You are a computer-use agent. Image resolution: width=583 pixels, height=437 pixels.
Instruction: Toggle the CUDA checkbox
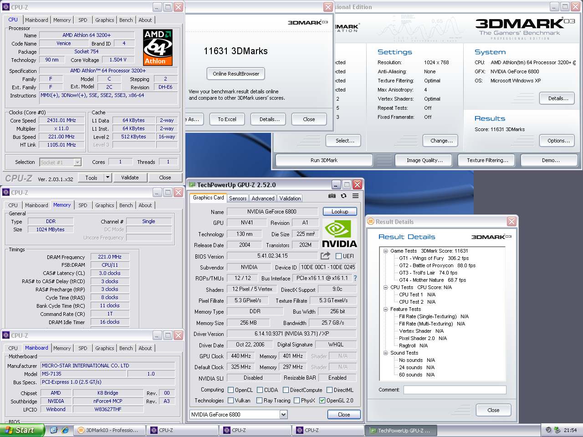260,390
